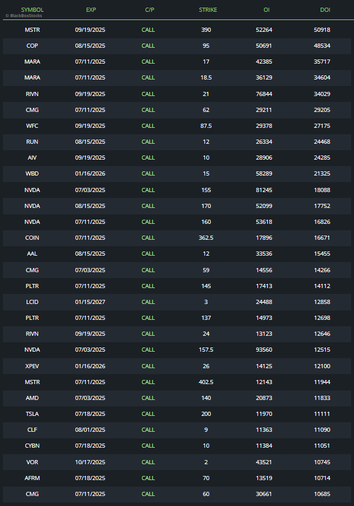
Task: Click the COIN symbol cell
Action: pyautogui.click(x=32, y=237)
